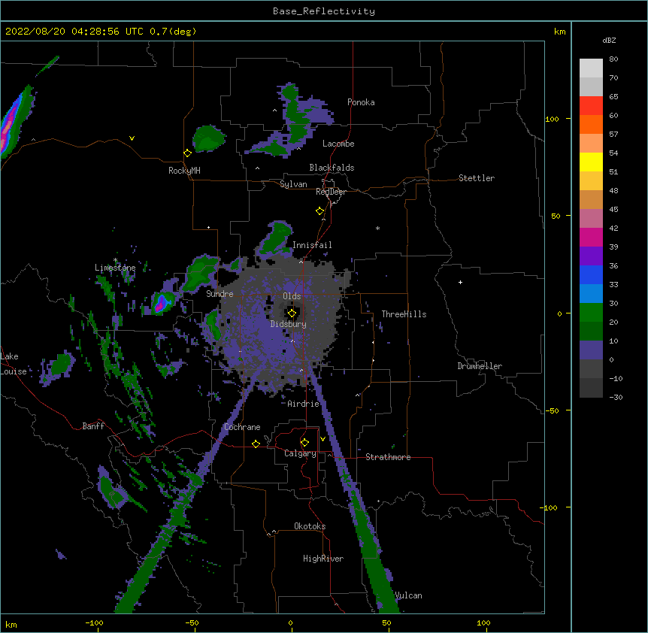
Task: Select the yellow diamond marker south of RedDeer
Action: click(320, 211)
